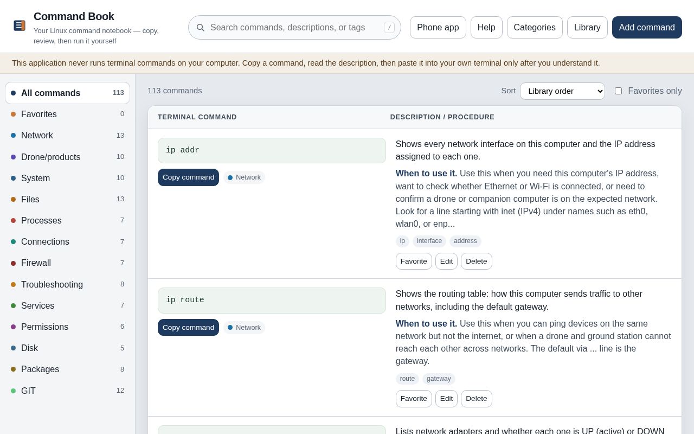Select Disk category in sidebar
694x434 pixels.
click(x=67, y=348)
